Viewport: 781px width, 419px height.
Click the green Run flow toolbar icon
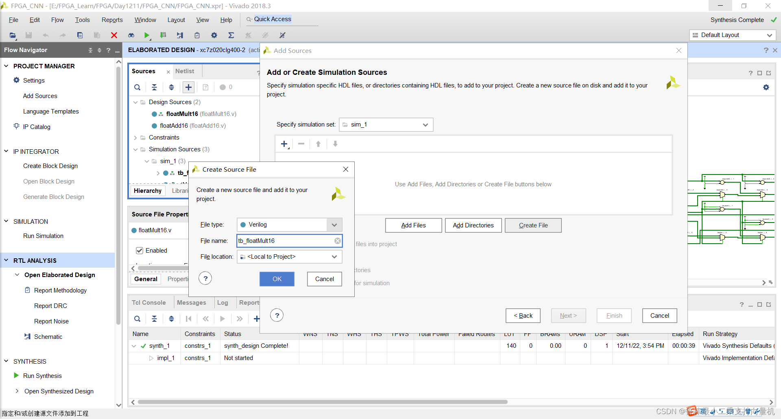tap(147, 35)
